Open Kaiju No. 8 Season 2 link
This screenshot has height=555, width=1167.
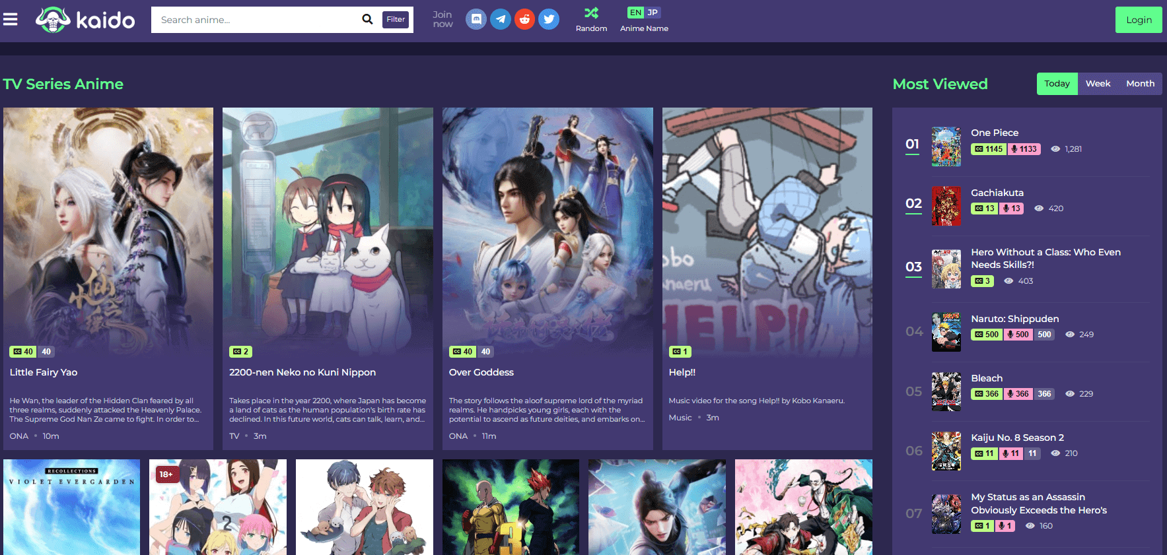(x=1017, y=438)
